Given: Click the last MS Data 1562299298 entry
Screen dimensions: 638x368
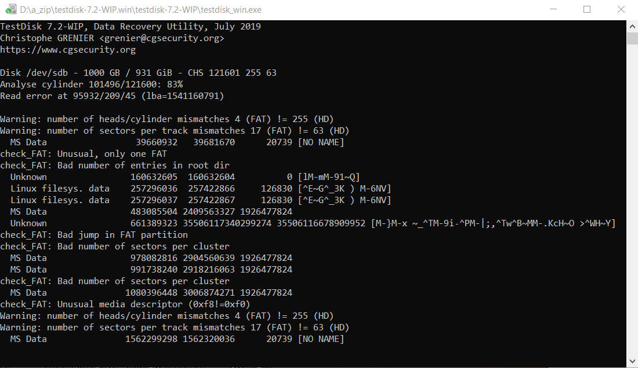Looking at the screenshot, I should tap(177, 339).
